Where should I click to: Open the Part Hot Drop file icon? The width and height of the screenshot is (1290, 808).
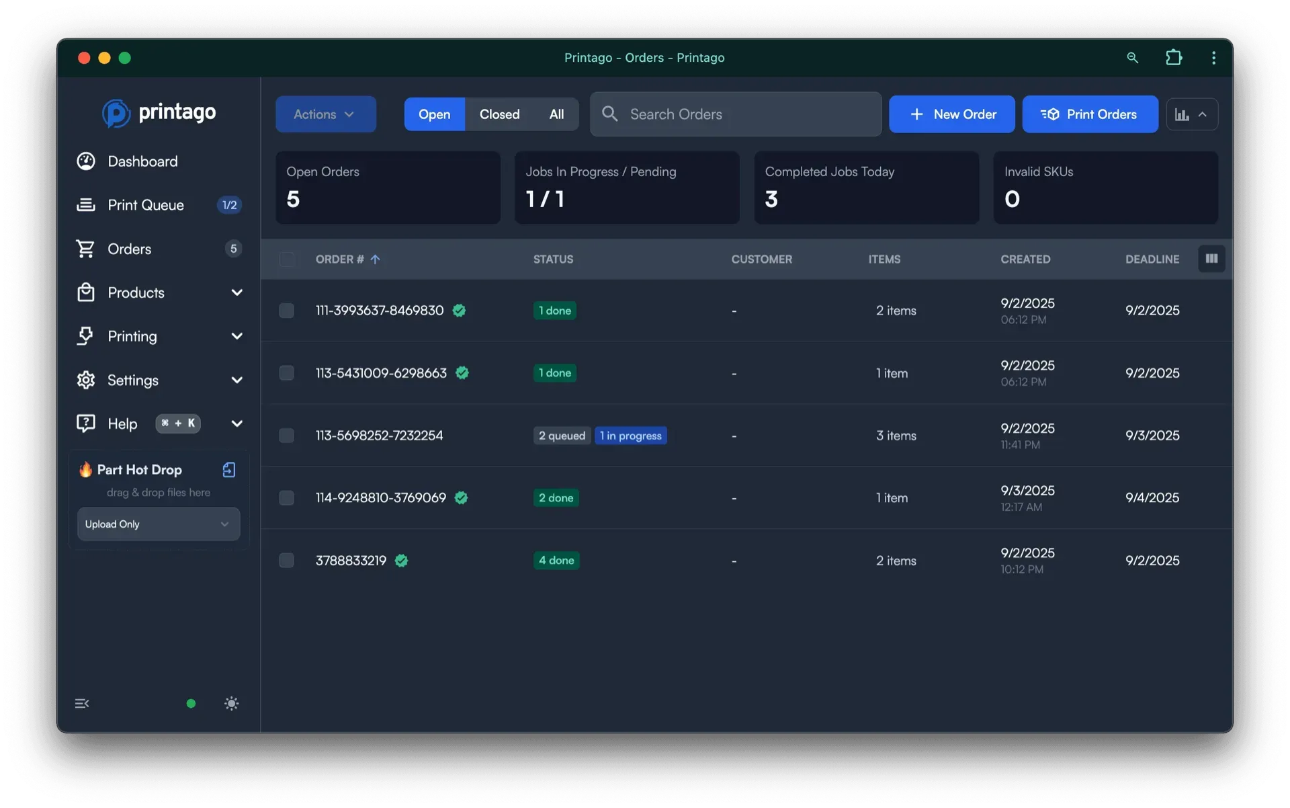[x=229, y=470]
